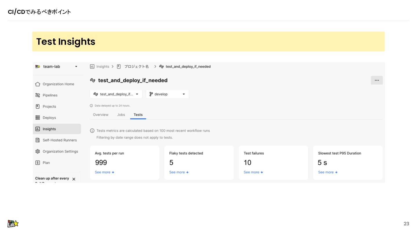Click the Self-Hosted Runners icon
417x234 pixels.
tap(38, 140)
